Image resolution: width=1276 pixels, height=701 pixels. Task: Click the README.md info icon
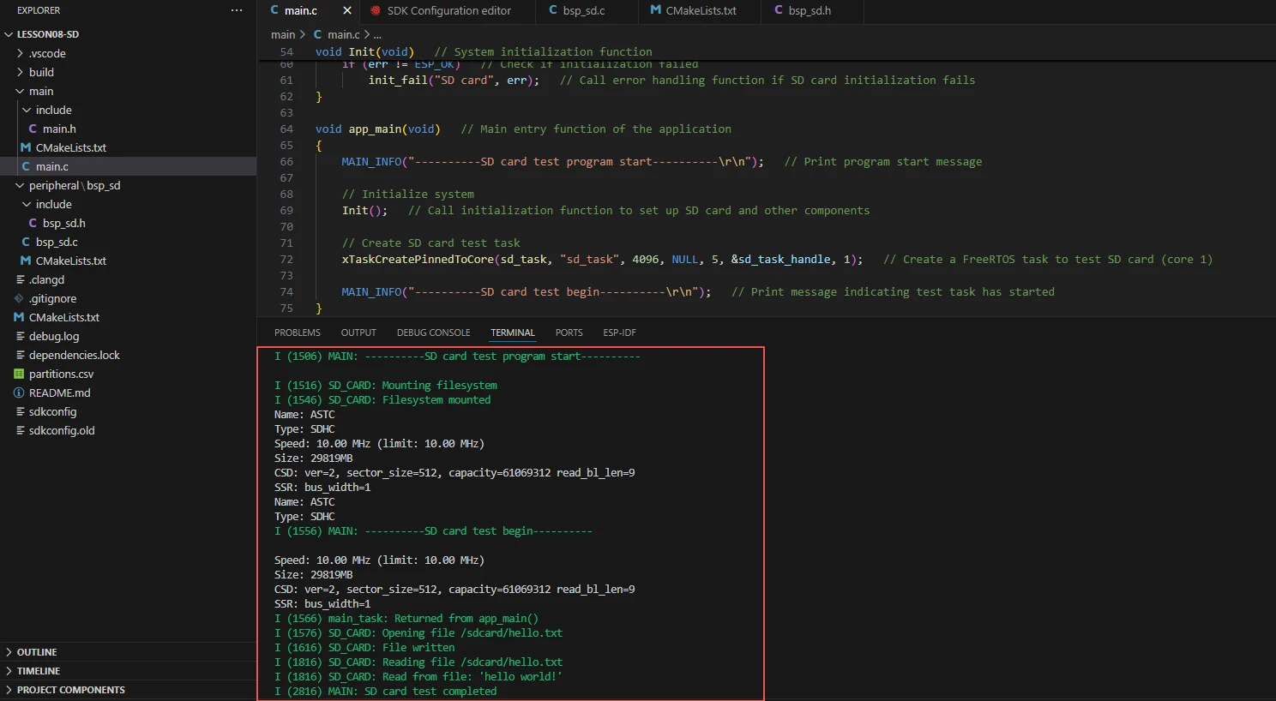19,392
